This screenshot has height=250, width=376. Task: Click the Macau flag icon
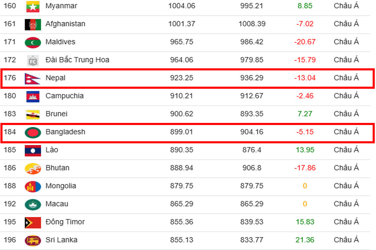pos(33,204)
